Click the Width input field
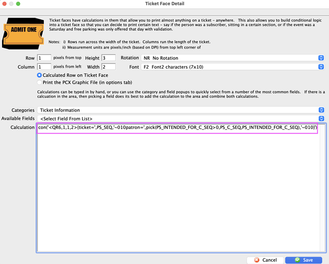The image size is (329, 264). [x=109, y=67]
